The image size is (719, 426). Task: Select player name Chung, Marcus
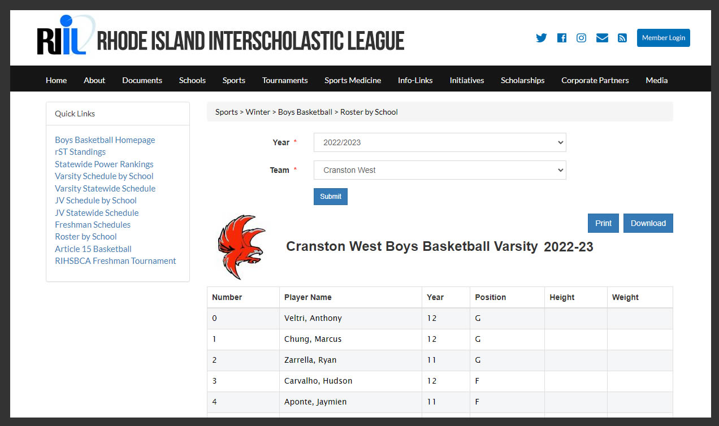click(x=313, y=339)
